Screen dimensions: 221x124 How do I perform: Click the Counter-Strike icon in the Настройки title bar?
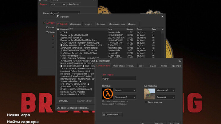point(97,61)
